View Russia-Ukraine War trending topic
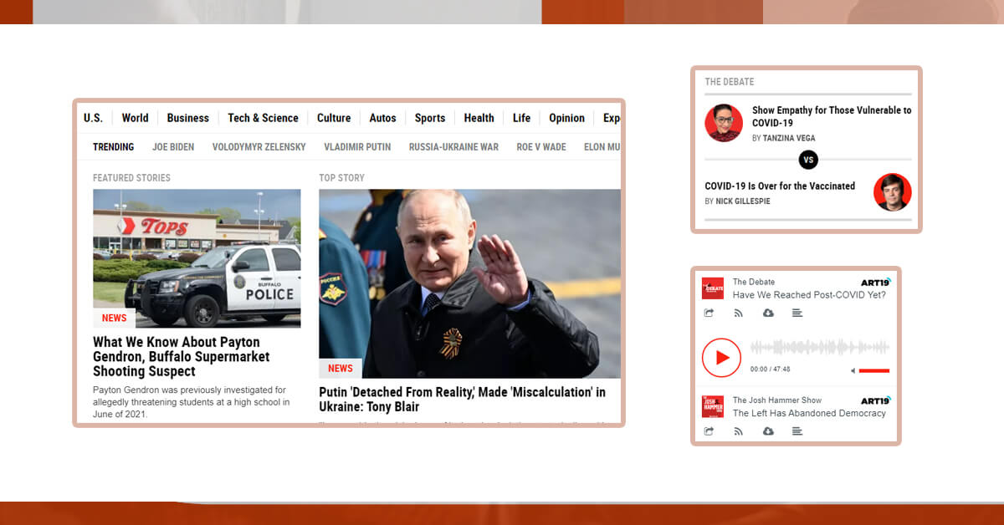Viewport: 1004px width, 525px height. (x=453, y=147)
